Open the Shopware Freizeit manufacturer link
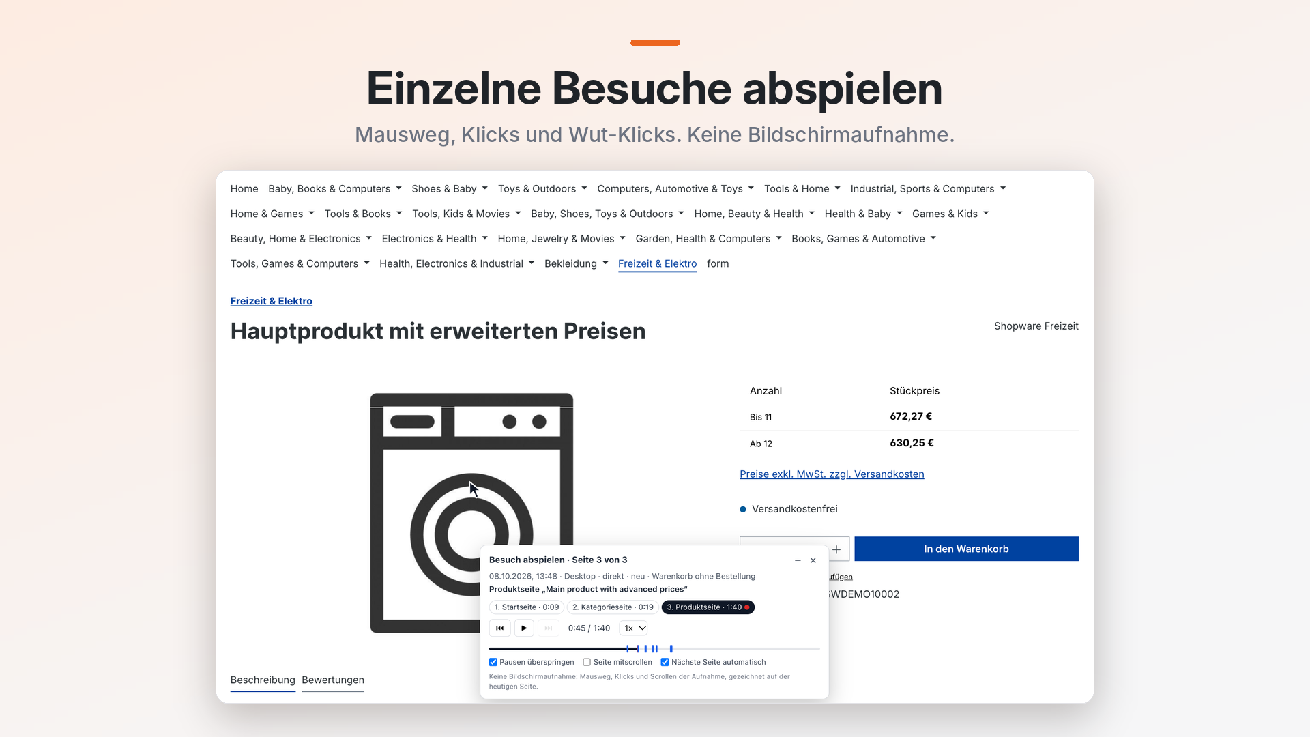This screenshot has width=1310, height=737. (1036, 326)
